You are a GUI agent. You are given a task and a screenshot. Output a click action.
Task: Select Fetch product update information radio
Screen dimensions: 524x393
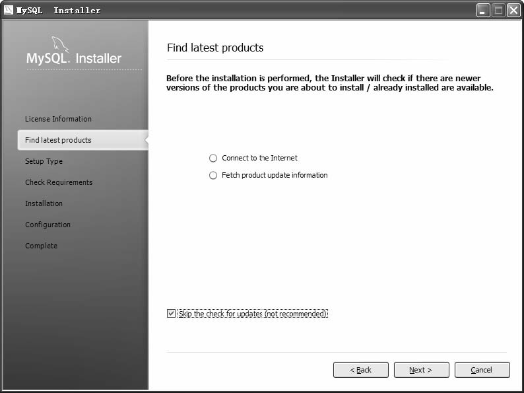(213, 175)
